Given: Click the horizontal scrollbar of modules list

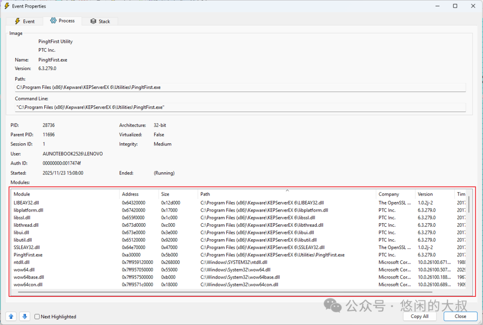Looking at the screenshot, I should tap(224, 292).
